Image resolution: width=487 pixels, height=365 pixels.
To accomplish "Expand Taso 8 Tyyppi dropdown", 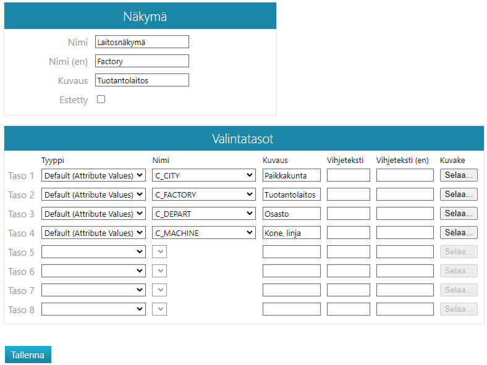I will click(x=93, y=309).
